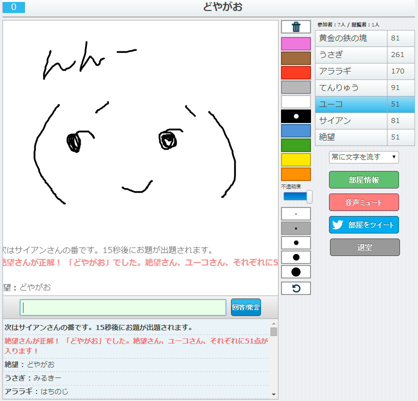
Task: Select the smallest brush size dot
Action: (296, 214)
